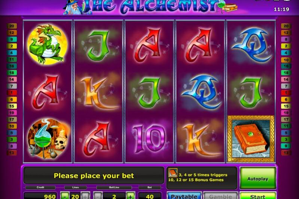
Task: Click the Credit amount field showing 960
Action: coord(40,196)
